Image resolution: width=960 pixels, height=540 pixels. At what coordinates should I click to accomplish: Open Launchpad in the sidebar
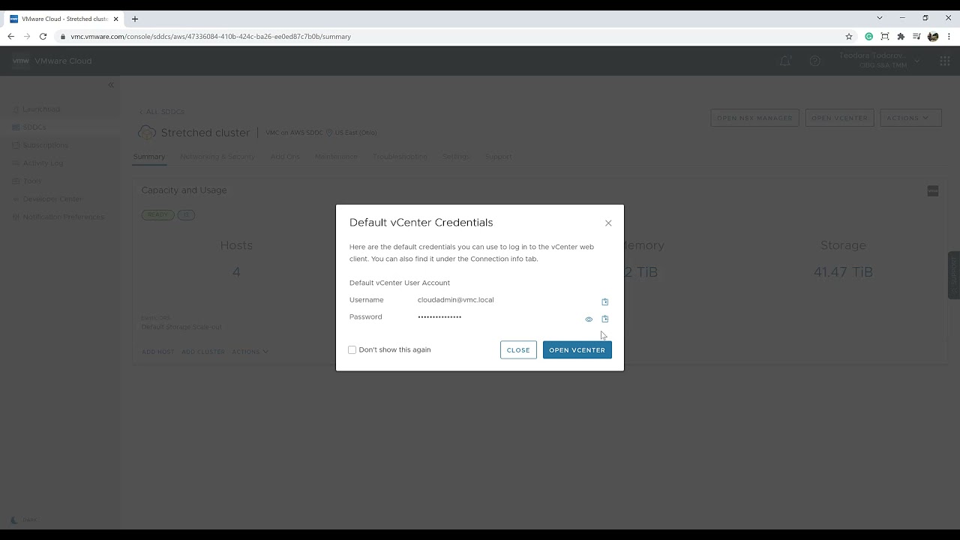point(41,109)
